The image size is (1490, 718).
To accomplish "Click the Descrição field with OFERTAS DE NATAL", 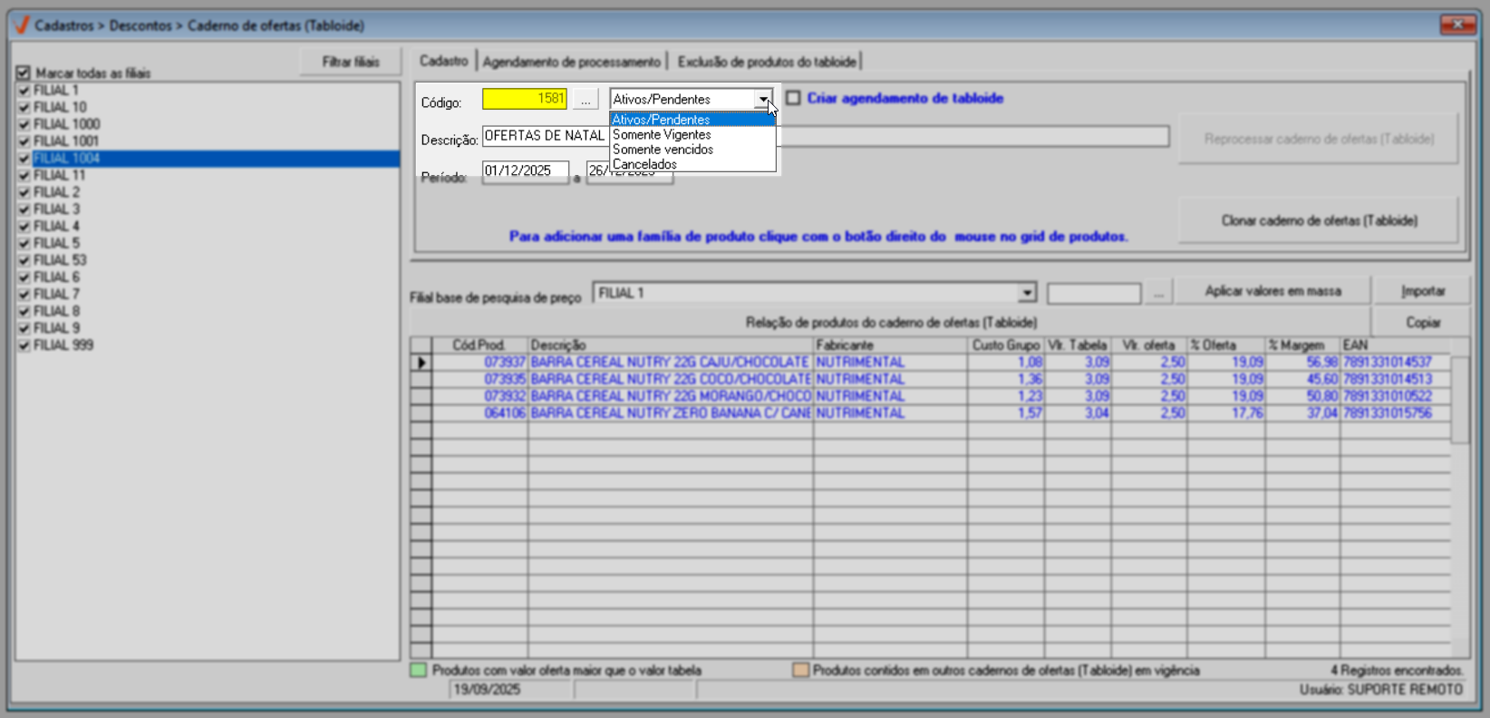I will pyautogui.click(x=544, y=136).
